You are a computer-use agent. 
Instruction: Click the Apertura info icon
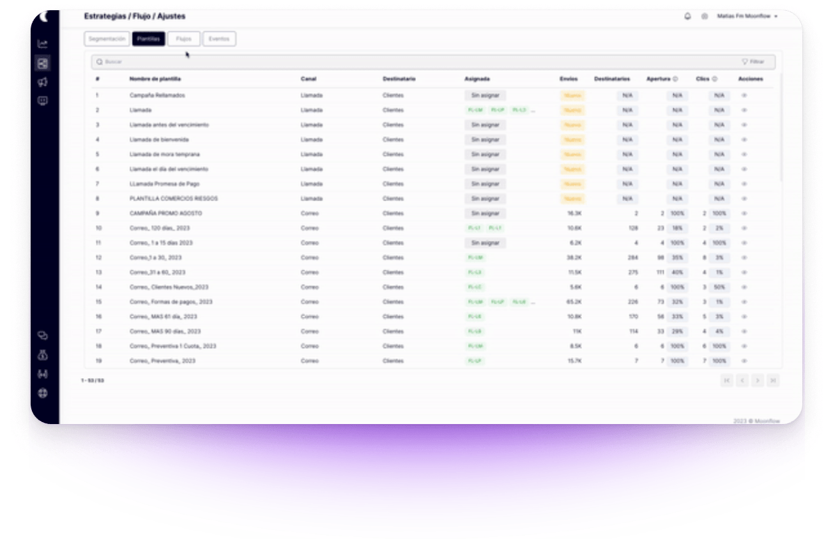(675, 79)
